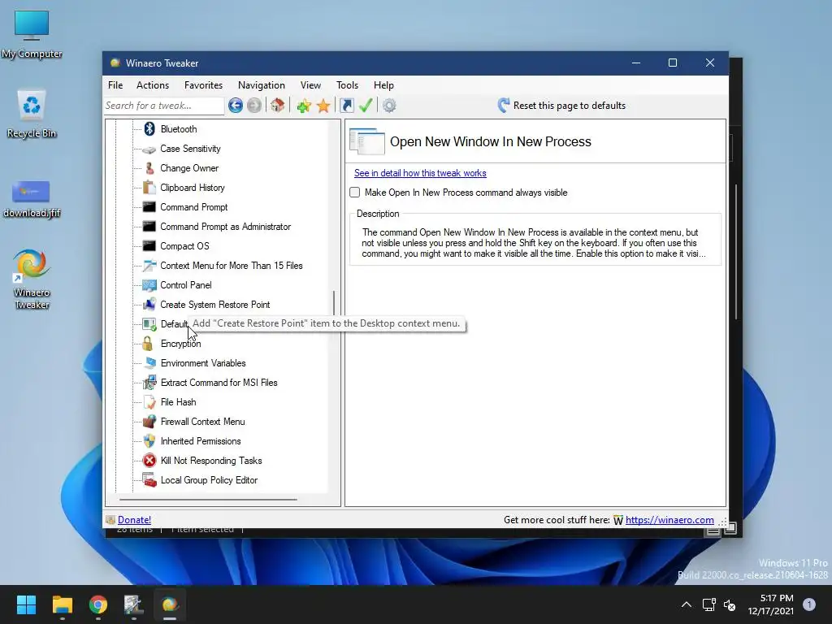This screenshot has height=624, width=832.
Task: Click the Forward navigation arrow icon
Action: click(x=254, y=106)
